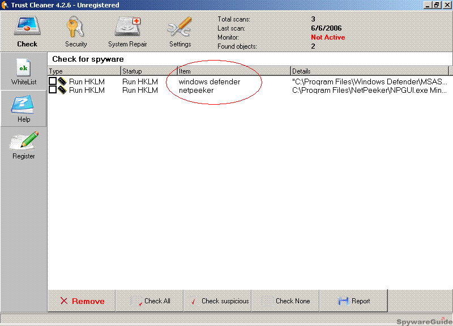Click the Trust Cleaner title bar icon
453x326 pixels.
pyautogui.click(x=5, y=5)
